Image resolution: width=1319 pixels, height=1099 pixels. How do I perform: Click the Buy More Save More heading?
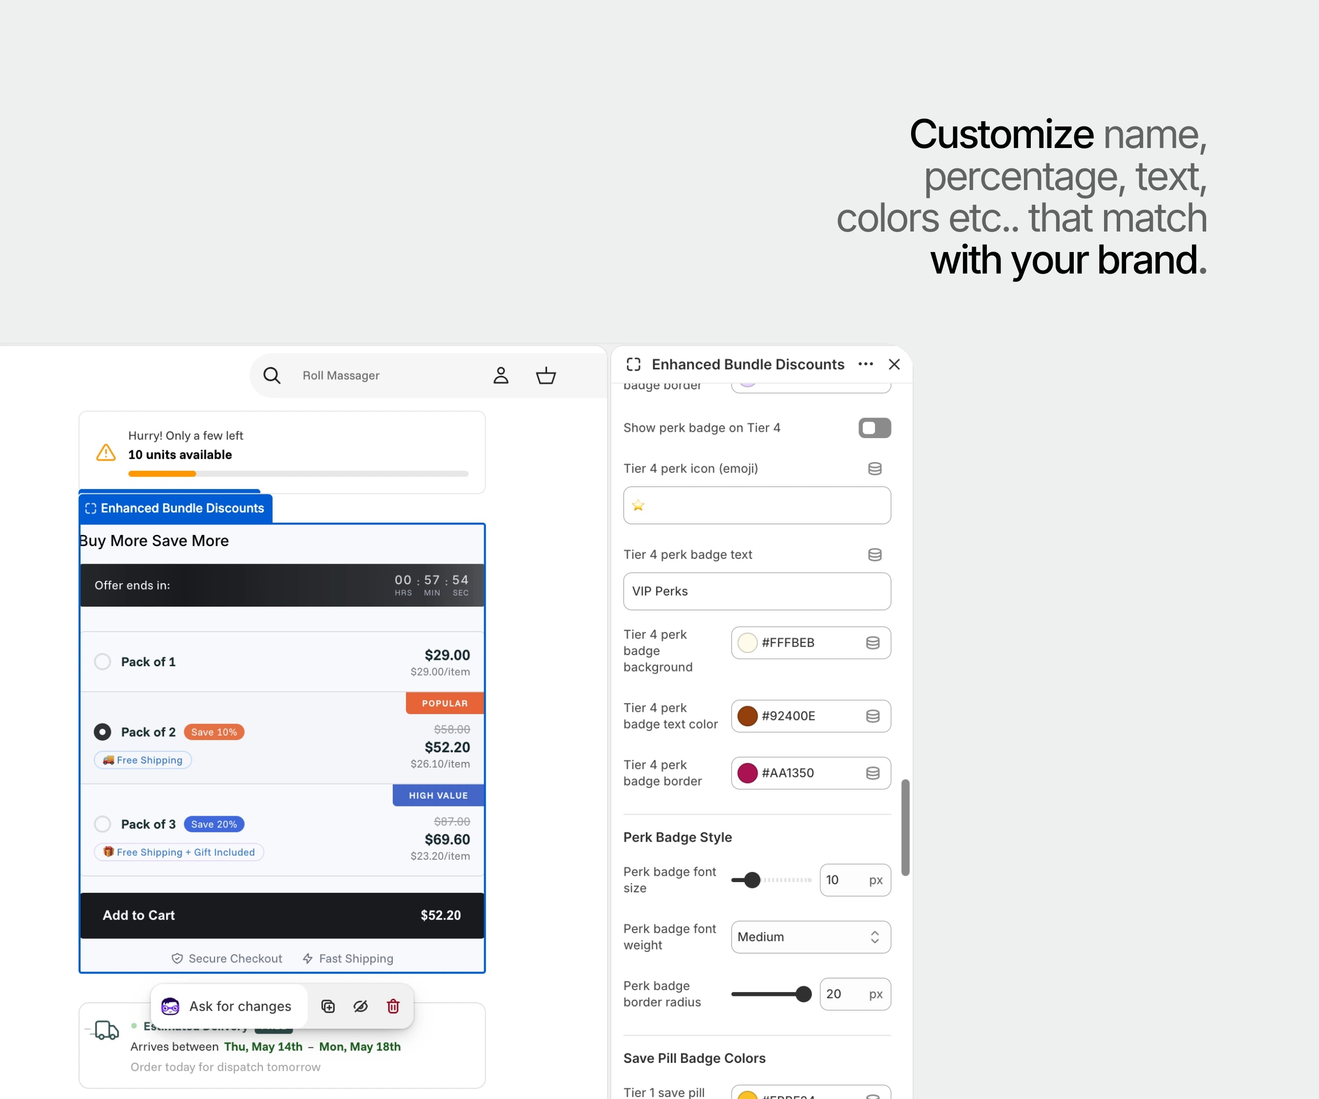click(154, 541)
